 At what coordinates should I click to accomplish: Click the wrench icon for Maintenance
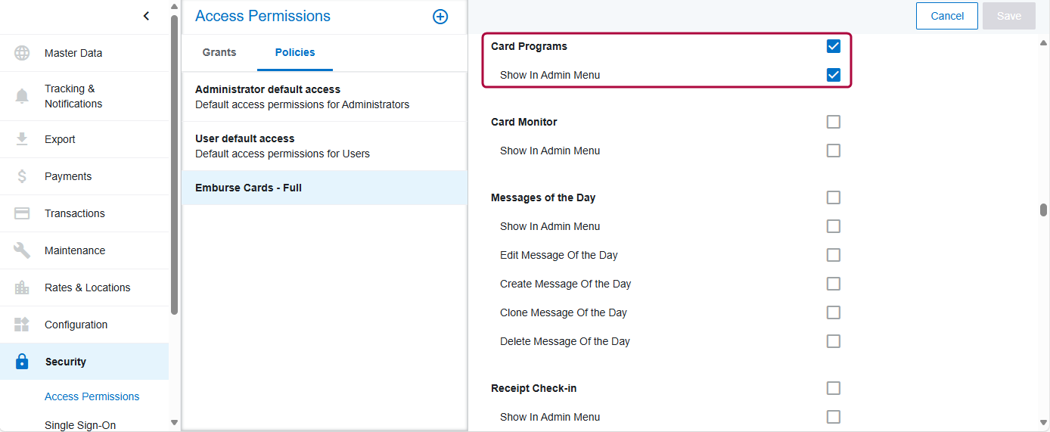[x=22, y=250]
